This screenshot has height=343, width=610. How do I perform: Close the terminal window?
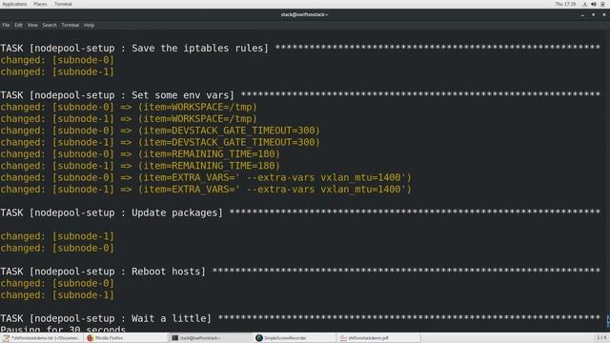click(x=604, y=15)
